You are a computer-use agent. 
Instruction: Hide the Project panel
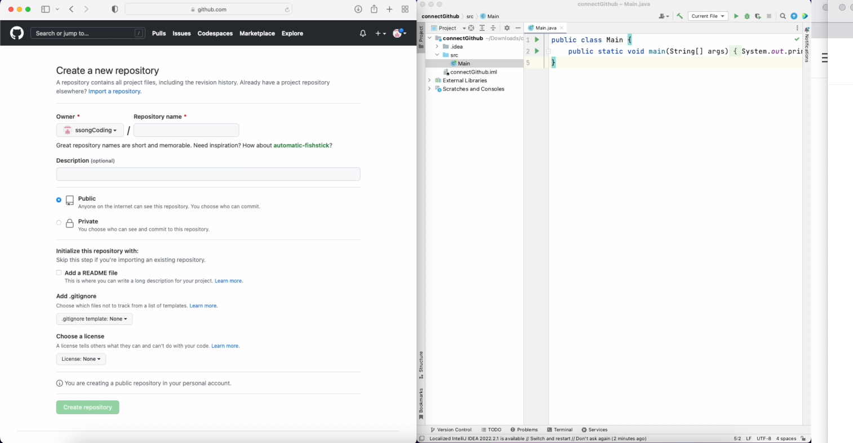tap(518, 28)
